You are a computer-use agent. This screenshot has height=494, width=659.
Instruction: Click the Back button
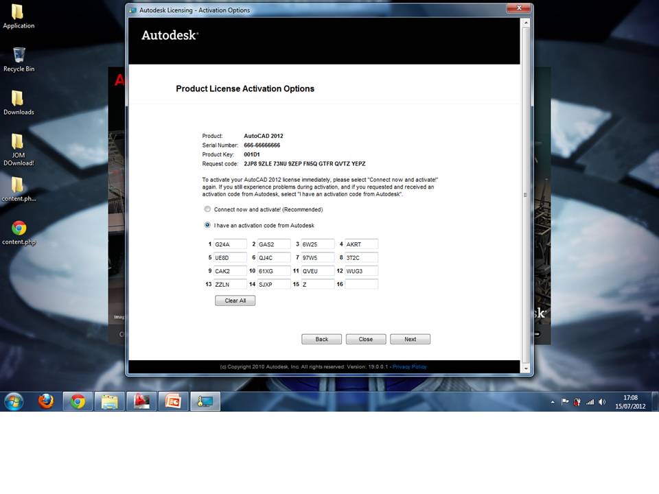[321, 339]
